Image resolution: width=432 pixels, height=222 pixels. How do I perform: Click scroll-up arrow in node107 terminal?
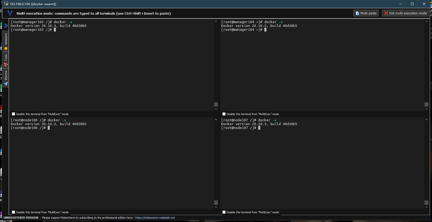click(426, 120)
